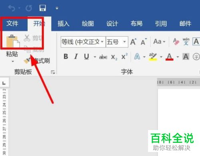200x156 pixels.
Task: Click the wén phonetic guide icon
Action: pyautogui.click(x=186, y=41)
